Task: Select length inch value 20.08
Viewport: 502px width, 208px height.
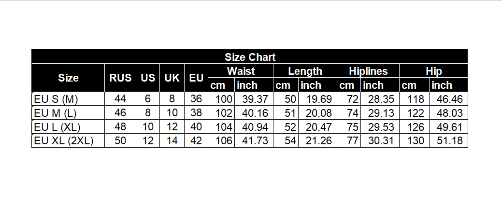Action: point(317,113)
